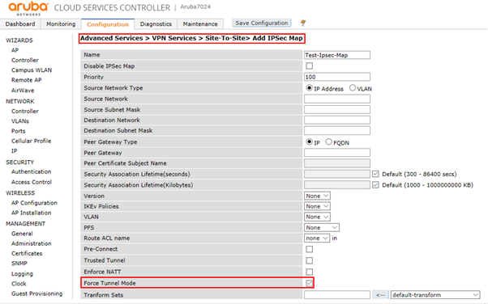Click the Peer Gateway input field
The image size is (488, 304).
coord(337,153)
